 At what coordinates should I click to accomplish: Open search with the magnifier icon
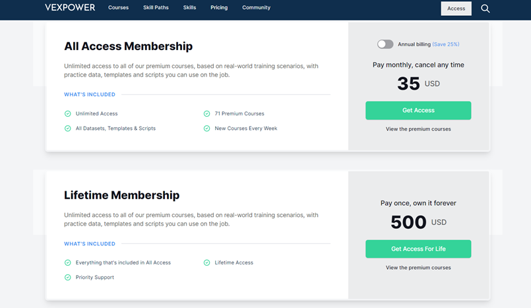485,9
